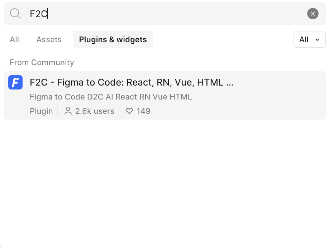This screenshot has height=247, width=329.
Task: Open the Assets tab
Action: point(49,39)
